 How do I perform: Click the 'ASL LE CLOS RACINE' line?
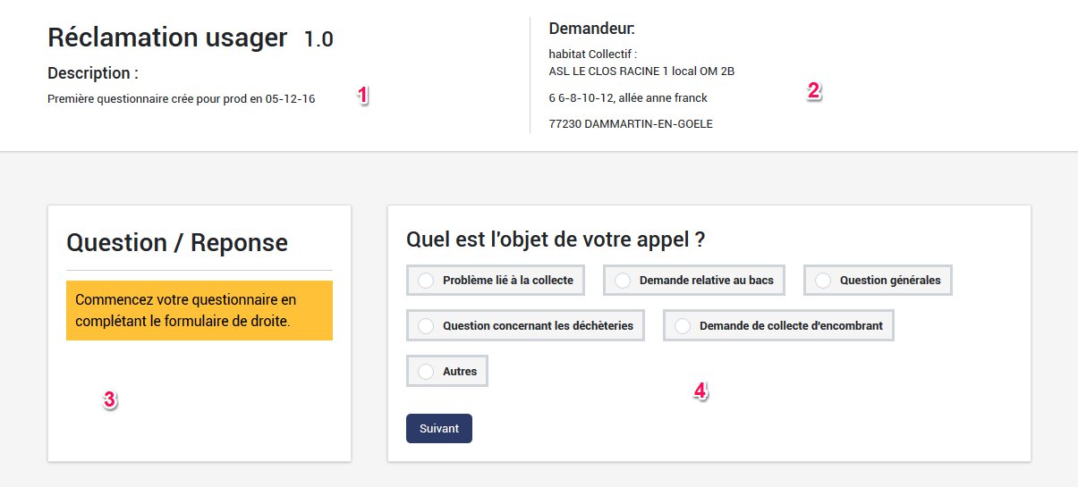click(x=641, y=71)
